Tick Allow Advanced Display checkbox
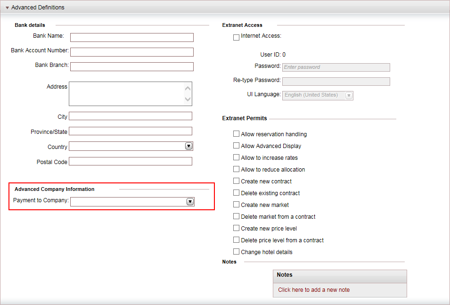 click(x=236, y=146)
